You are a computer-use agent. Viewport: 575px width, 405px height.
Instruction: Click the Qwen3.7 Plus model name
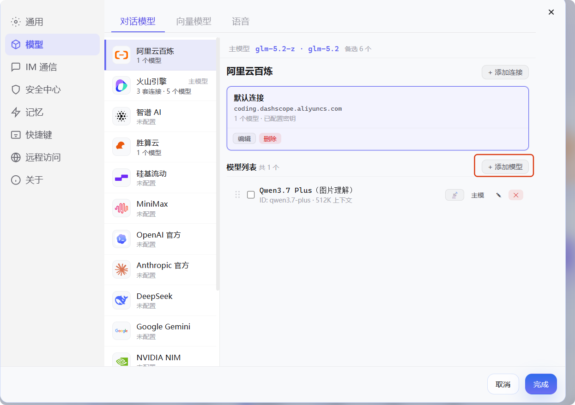coord(307,191)
